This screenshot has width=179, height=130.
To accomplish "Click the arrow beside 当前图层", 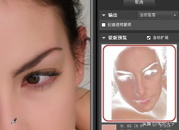I will point(175,15).
